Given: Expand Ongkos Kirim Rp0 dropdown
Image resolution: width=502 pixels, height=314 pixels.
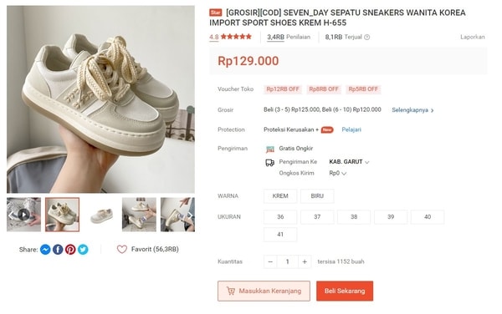Looking at the screenshot, I should tap(338, 173).
